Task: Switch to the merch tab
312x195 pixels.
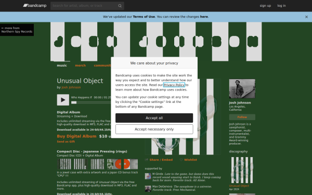Action: point(81,66)
